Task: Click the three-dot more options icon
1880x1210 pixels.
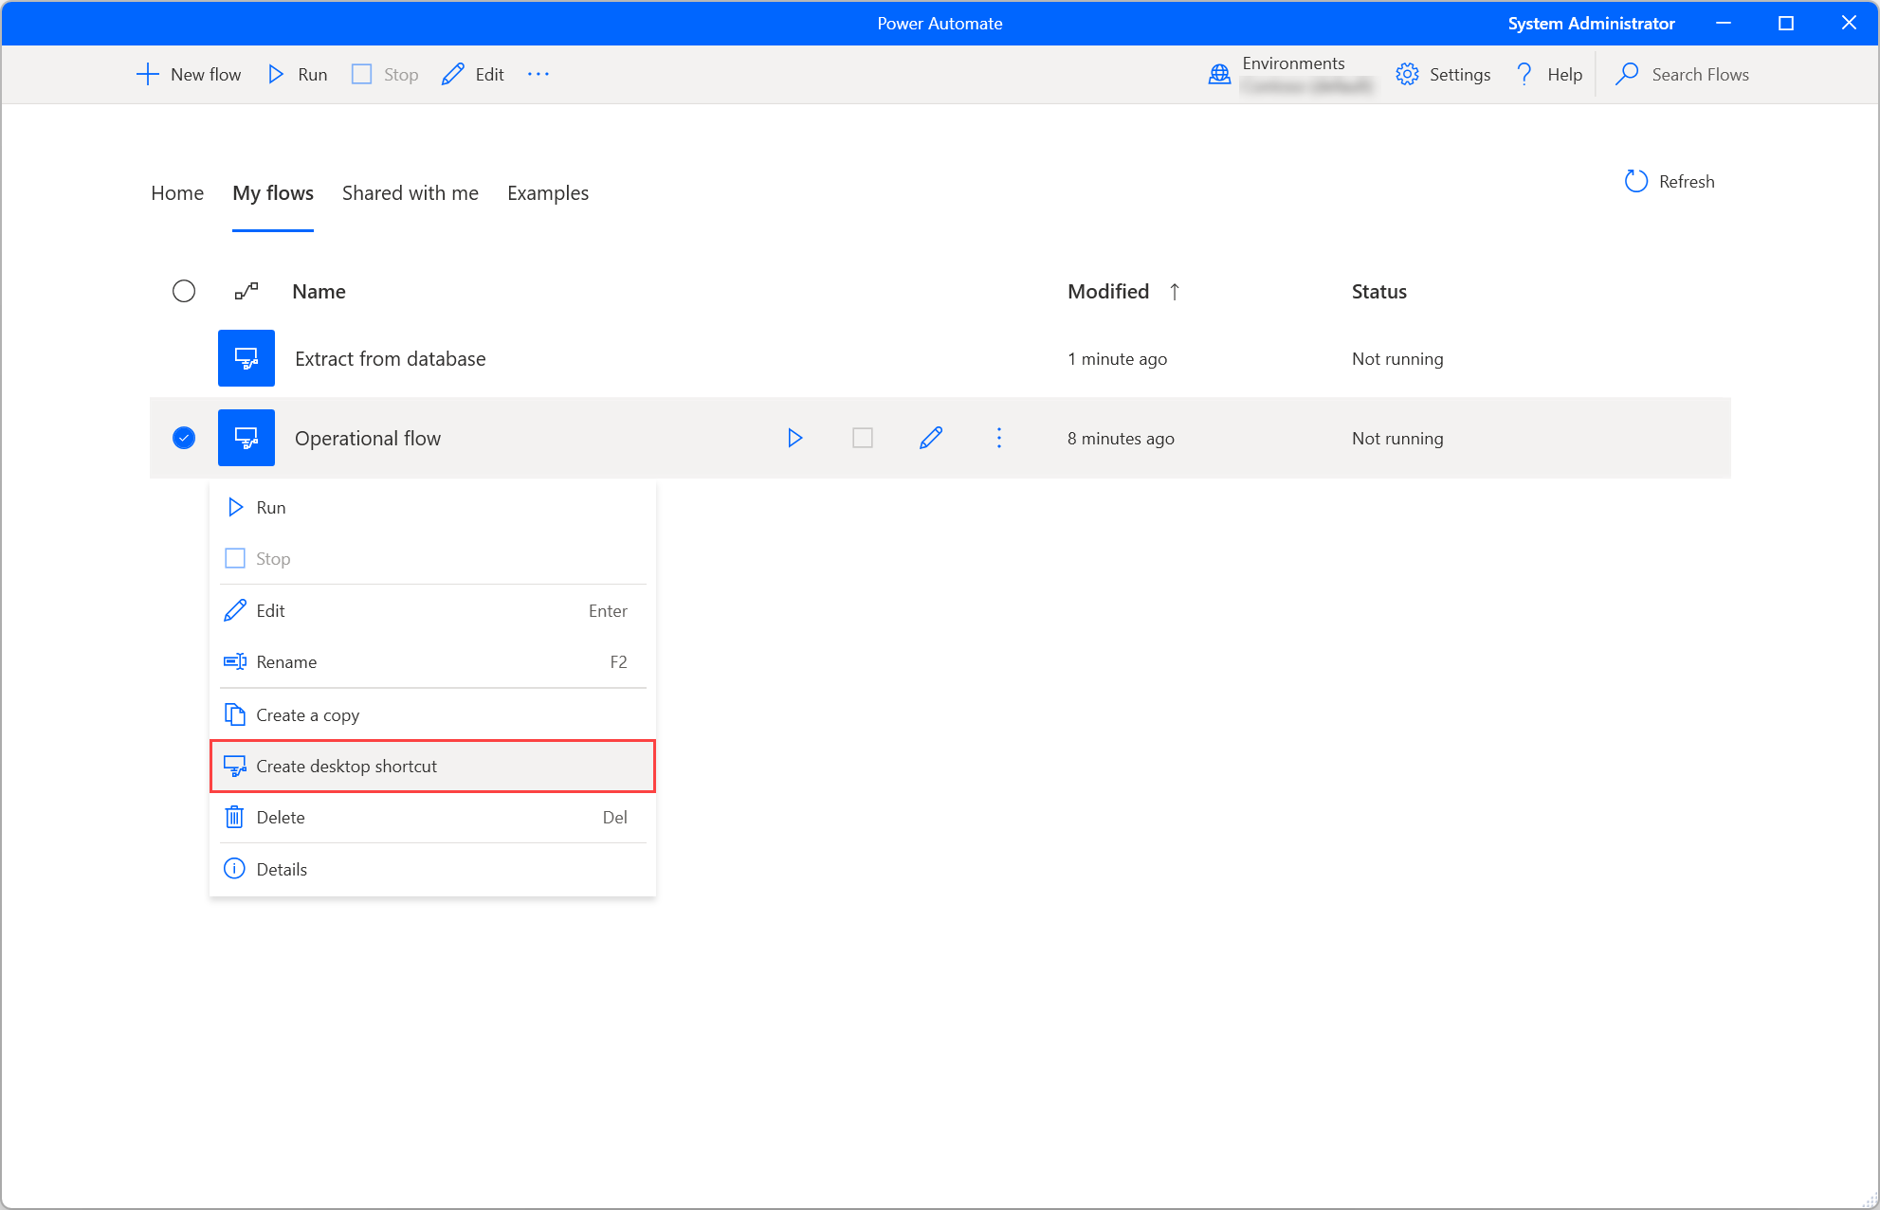Action: (x=999, y=435)
